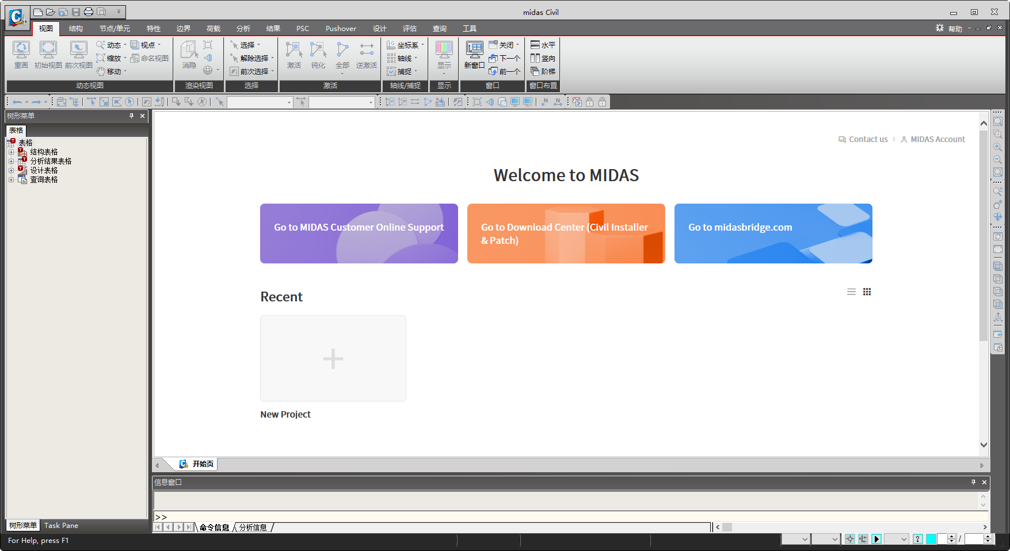The image size is (1010, 551).
Task: Switch recent files to list view
Action: [x=851, y=292]
